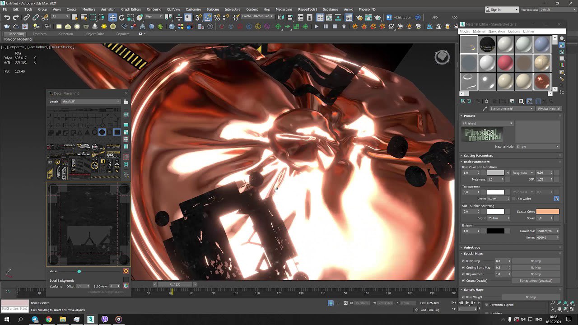Click the Viber icon in Windows taskbar
578x325 pixels.
pyautogui.click(x=105, y=319)
